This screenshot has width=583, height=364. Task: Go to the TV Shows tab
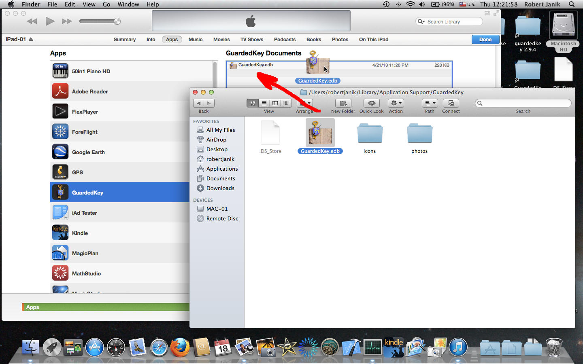[x=252, y=39]
